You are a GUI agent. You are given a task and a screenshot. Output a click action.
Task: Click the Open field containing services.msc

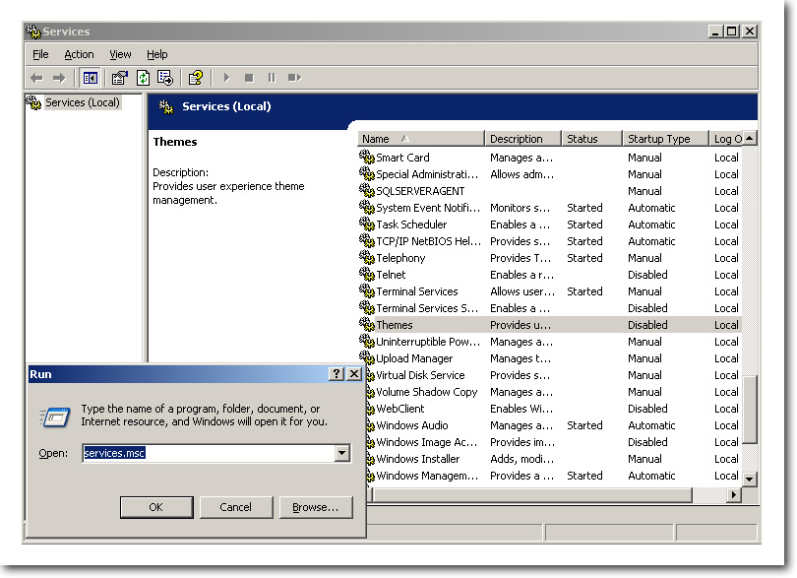click(x=209, y=453)
